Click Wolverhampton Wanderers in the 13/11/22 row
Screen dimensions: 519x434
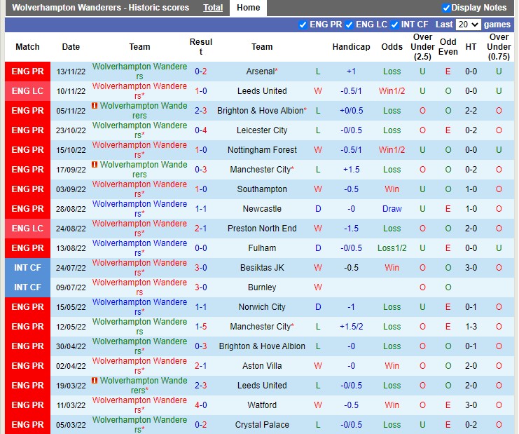coord(139,72)
